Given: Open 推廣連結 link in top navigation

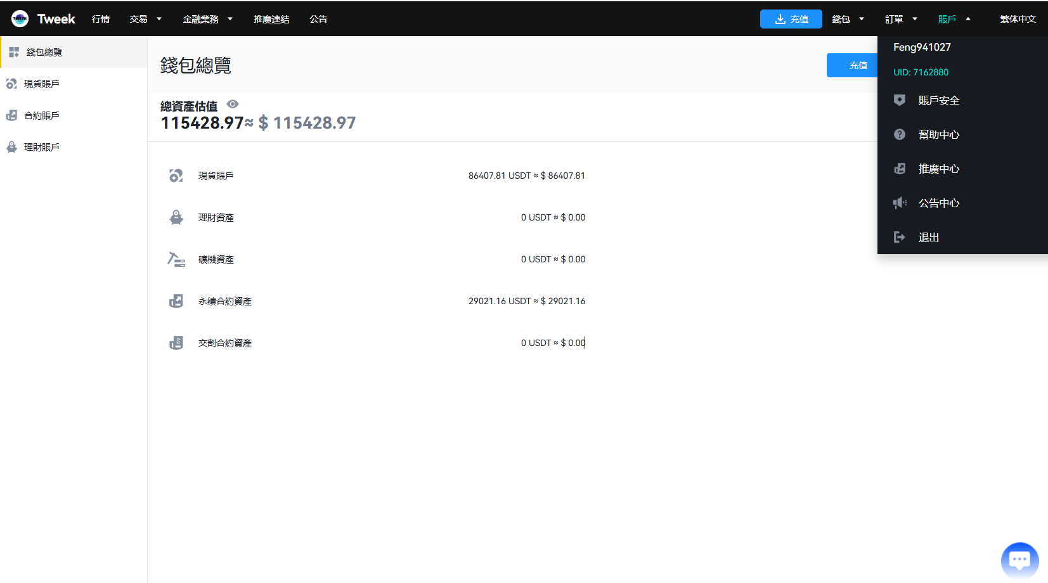Looking at the screenshot, I should 271,19.
